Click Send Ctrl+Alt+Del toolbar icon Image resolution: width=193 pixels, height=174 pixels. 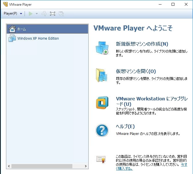coord(44,14)
